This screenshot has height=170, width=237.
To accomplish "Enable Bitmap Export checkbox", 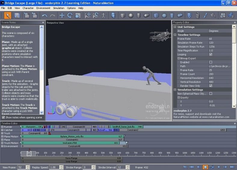I will coord(211,62).
